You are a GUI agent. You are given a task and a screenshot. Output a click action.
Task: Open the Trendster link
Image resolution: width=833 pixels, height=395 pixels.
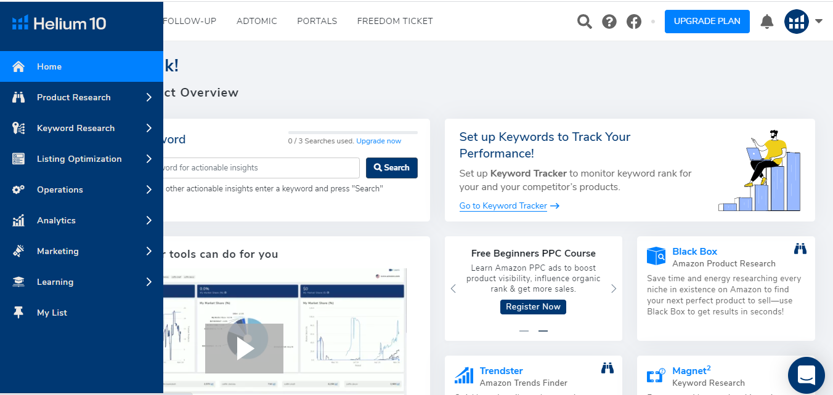(x=502, y=370)
